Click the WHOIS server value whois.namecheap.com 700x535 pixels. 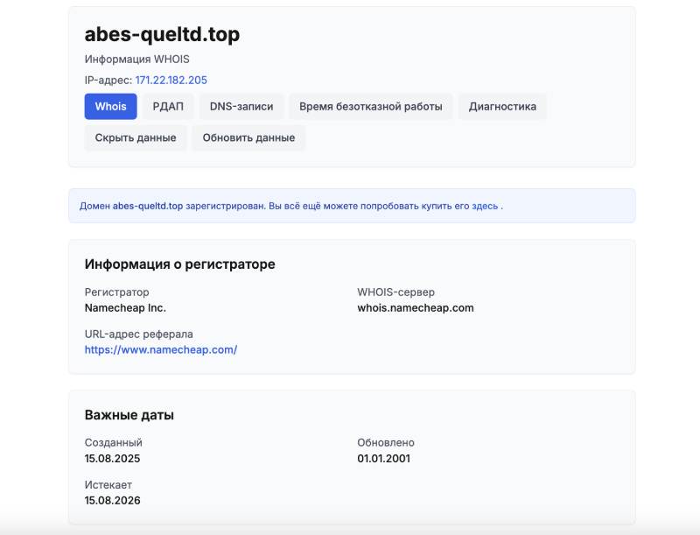(415, 308)
